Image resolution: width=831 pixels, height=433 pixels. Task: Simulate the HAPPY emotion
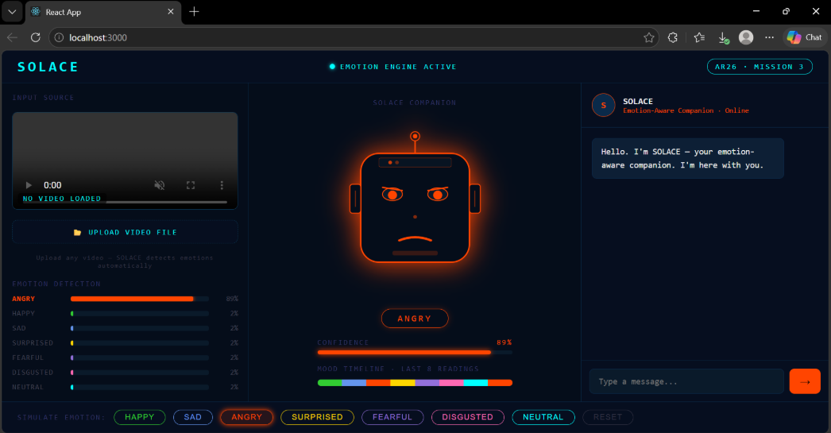[x=139, y=417]
